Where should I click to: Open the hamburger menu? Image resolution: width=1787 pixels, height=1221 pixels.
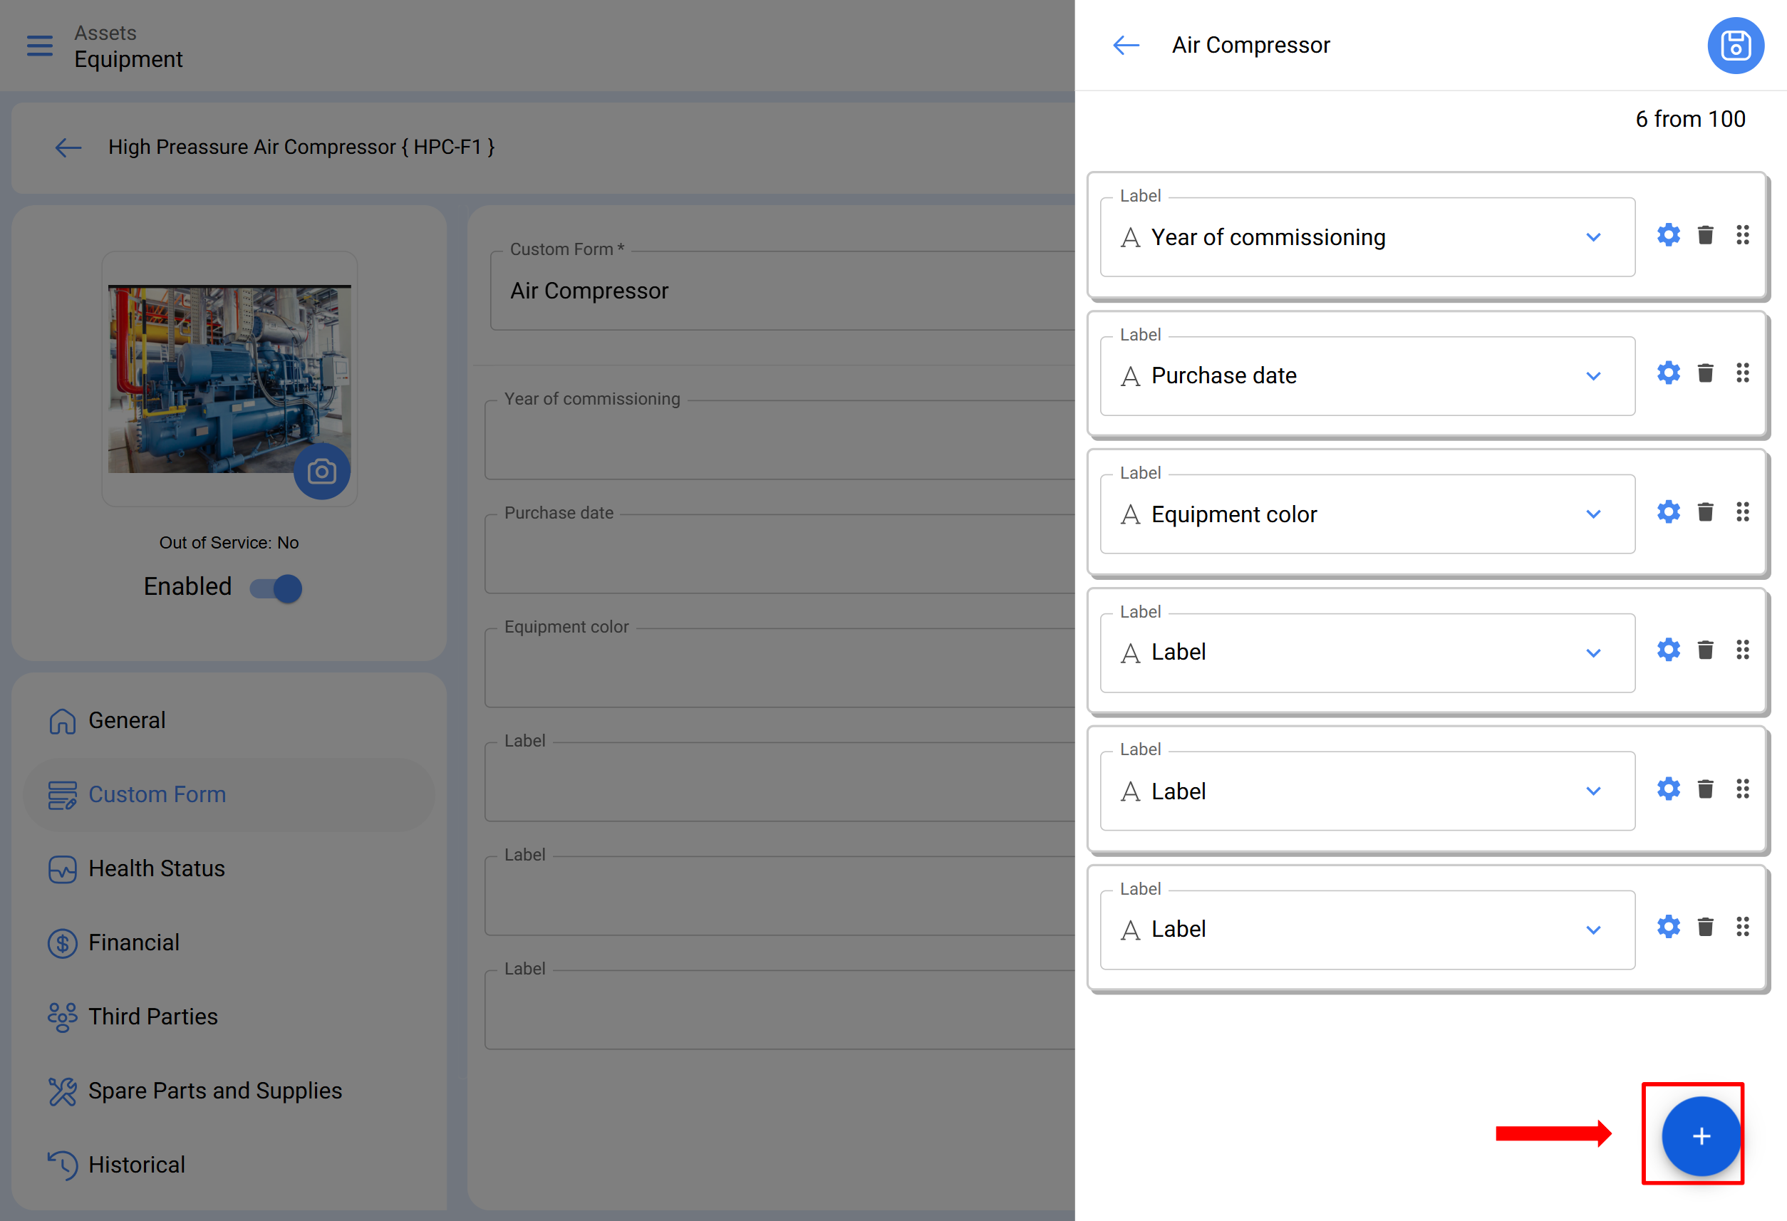(40, 46)
